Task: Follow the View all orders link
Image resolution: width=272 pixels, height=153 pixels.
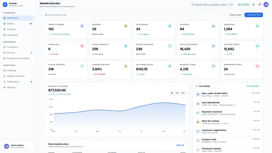Action: (181, 145)
